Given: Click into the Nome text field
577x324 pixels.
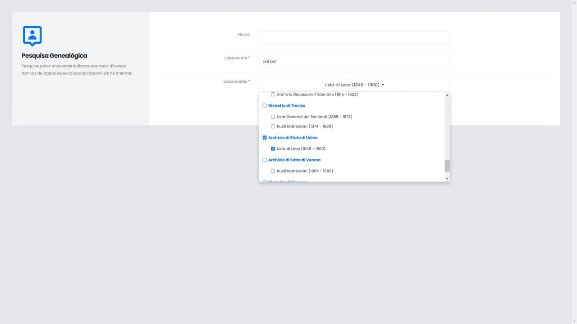Looking at the screenshot, I should point(354,38).
